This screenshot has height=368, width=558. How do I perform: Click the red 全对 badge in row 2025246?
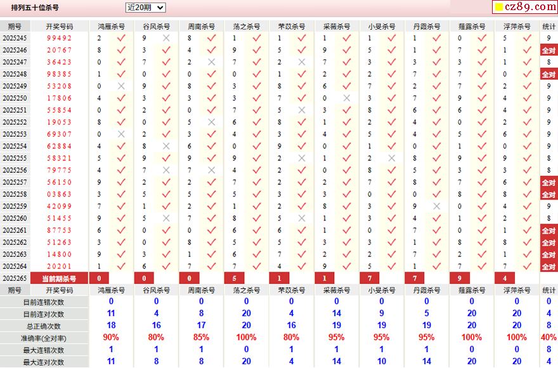point(548,50)
